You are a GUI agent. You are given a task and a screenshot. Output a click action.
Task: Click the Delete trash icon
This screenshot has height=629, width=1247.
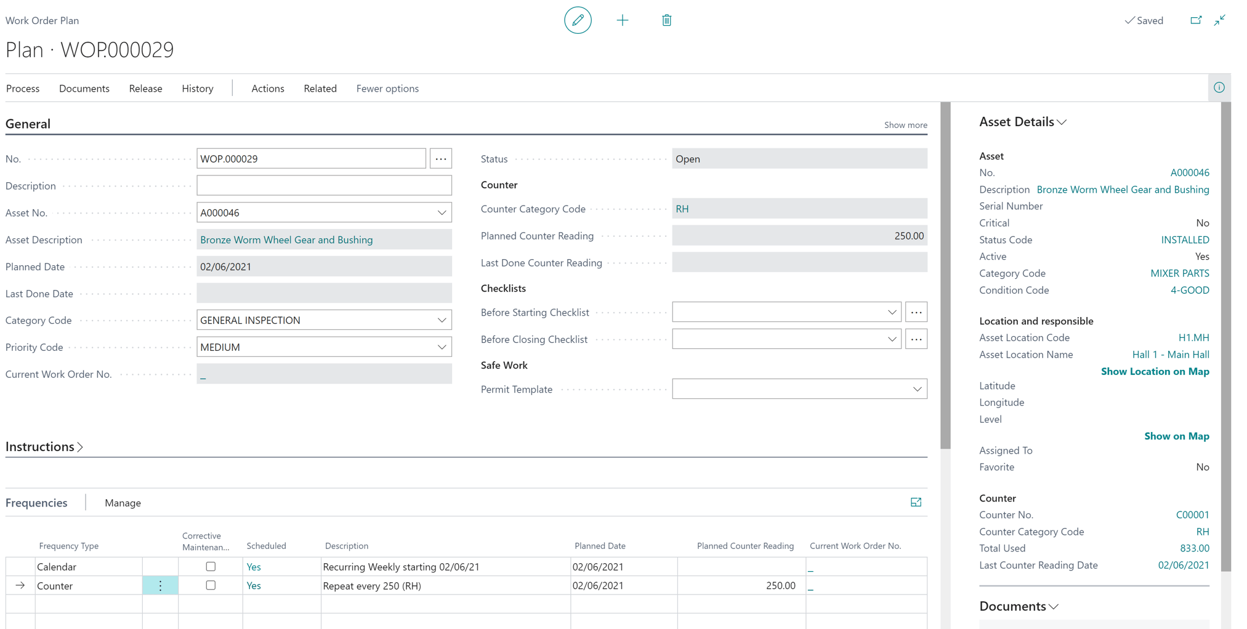666,20
